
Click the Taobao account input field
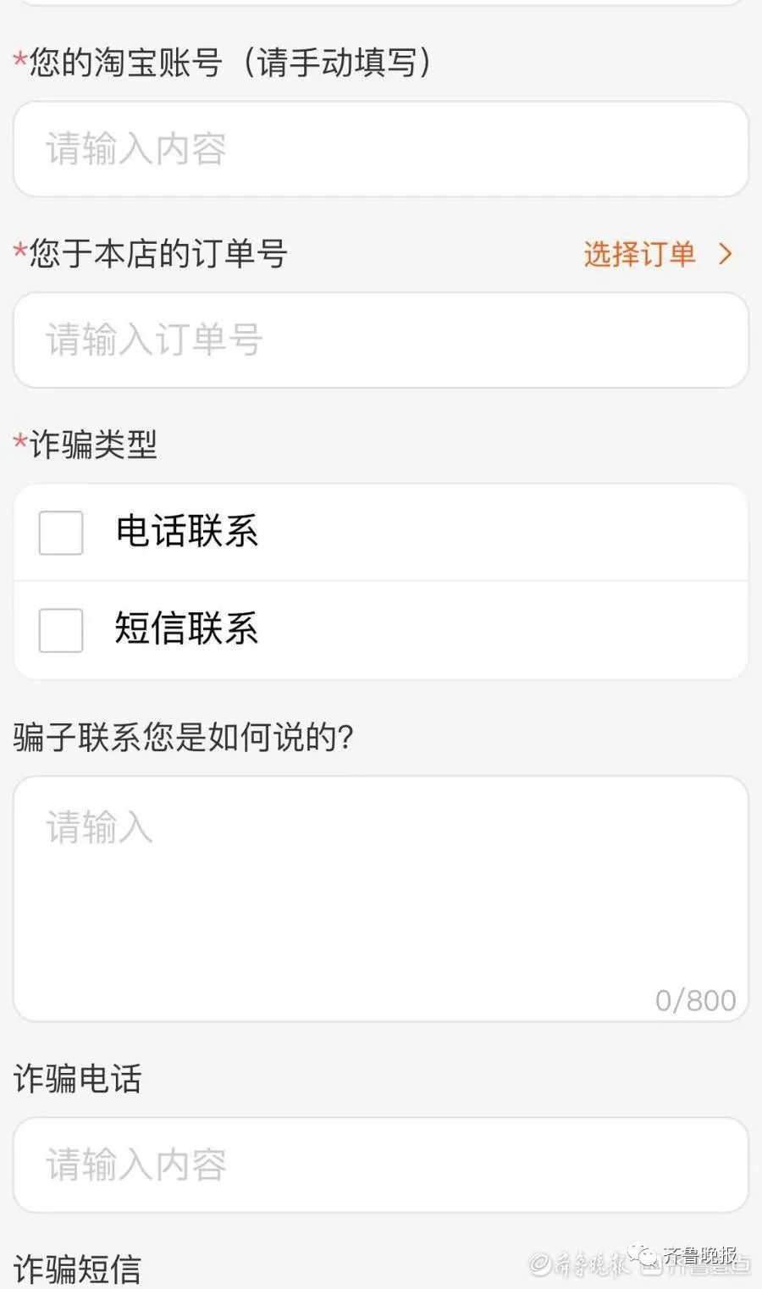click(x=381, y=149)
